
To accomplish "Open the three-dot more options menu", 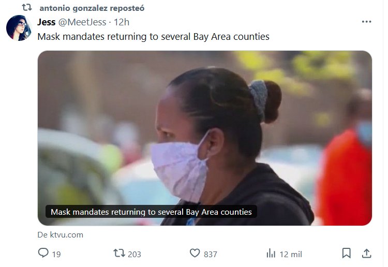I will pos(366,22).
